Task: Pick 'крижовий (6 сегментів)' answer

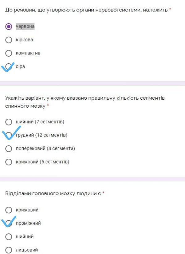Action: coord(9,162)
